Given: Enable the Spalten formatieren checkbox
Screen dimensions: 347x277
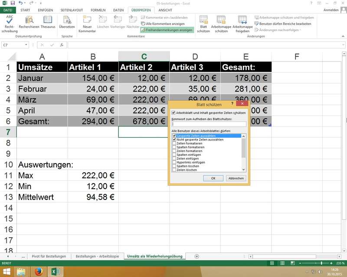Looking at the screenshot, I should [x=174, y=147].
